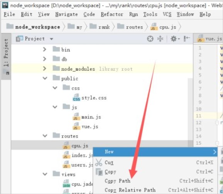
Task: Collapse the routes folder
Action: [45, 136]
